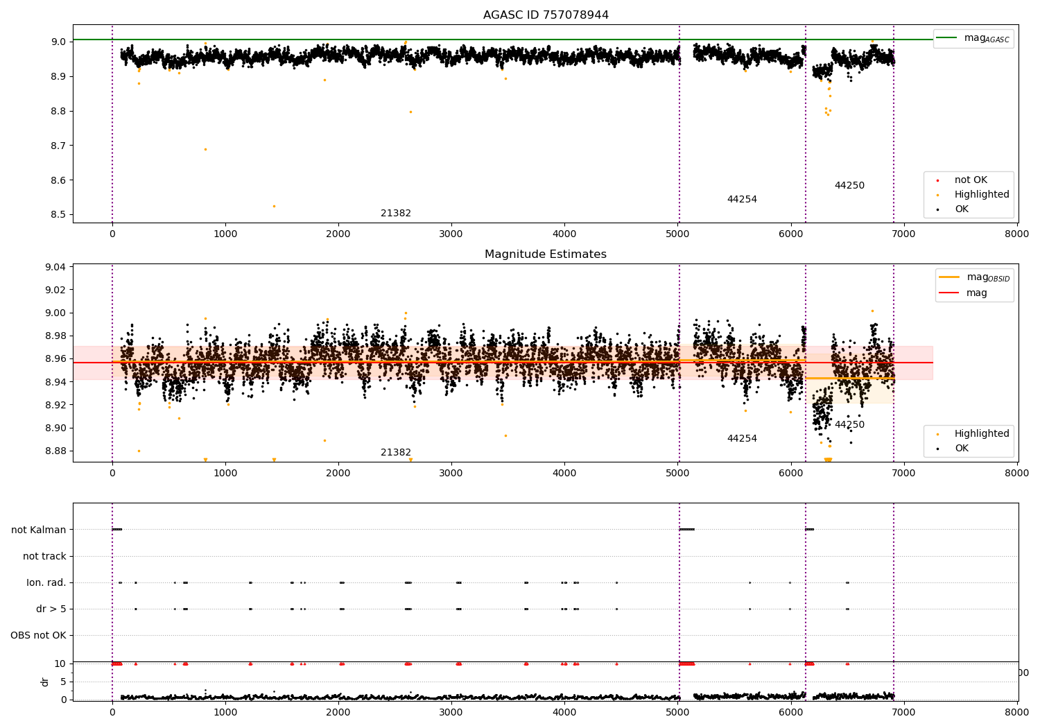Viewport: 1040px width, 728px height.
Task: Click the orange line sample beside mag OBSID
Action: click(949, 277)
